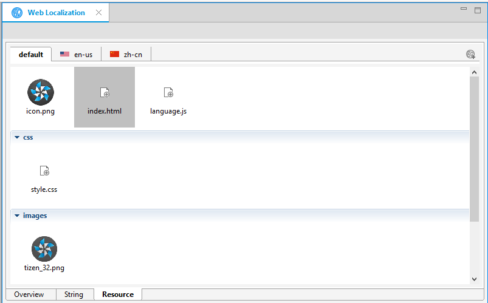Select the tizen_32.png image icon
Image resolution: width=488 pixels, height=303 pixels.
pos(44,249)
